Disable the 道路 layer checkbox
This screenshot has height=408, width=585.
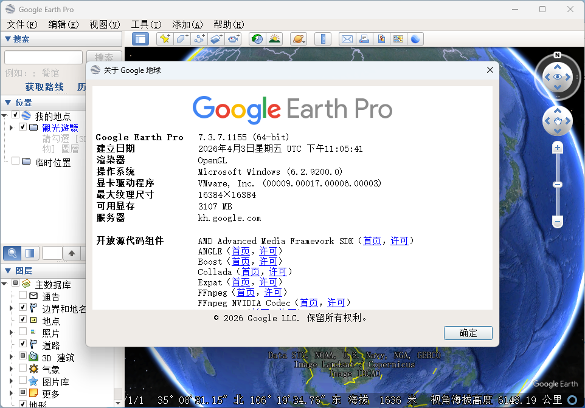point(22,344)
